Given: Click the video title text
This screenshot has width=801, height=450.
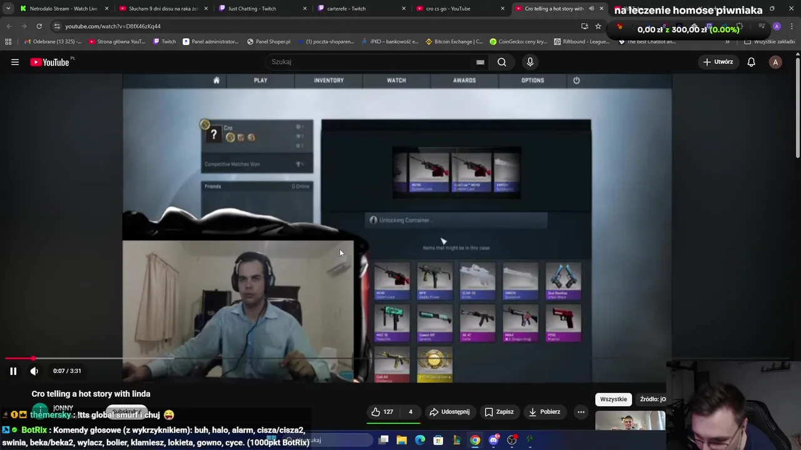Looking at the screenshot, I should pyautogui.click(x=91, y=394).
